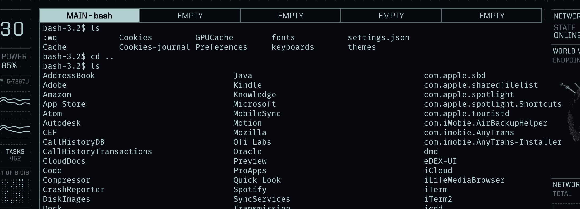The width and height of the screenshot is (580, 209).
Task: Select the 'Mozilla' entry
Action: click(250, 132)
